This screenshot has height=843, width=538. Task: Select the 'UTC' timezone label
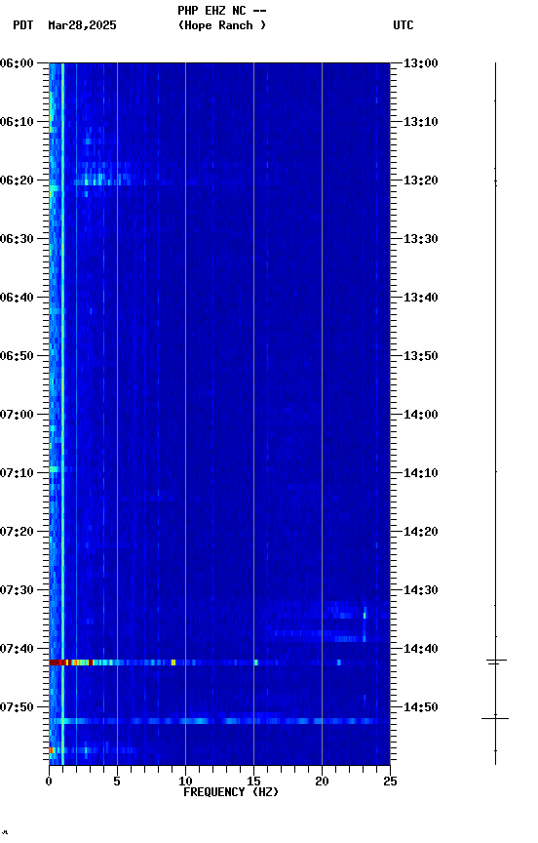(403, 25)
